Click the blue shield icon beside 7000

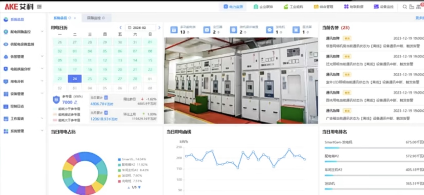[56, 100]
